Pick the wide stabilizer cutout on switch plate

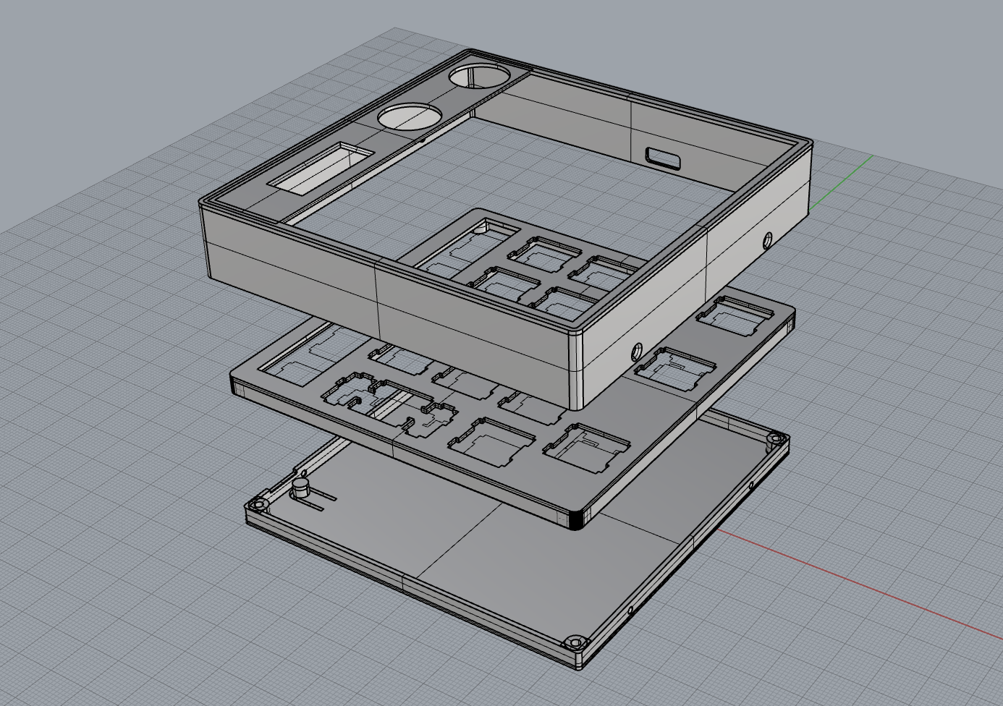tap(389, 407)
